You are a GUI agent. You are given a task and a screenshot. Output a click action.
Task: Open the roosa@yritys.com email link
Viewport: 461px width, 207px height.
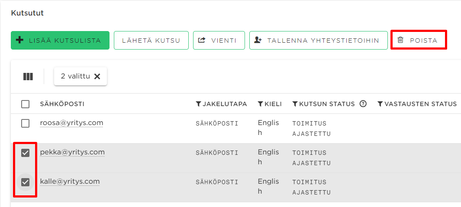point(71,123)
